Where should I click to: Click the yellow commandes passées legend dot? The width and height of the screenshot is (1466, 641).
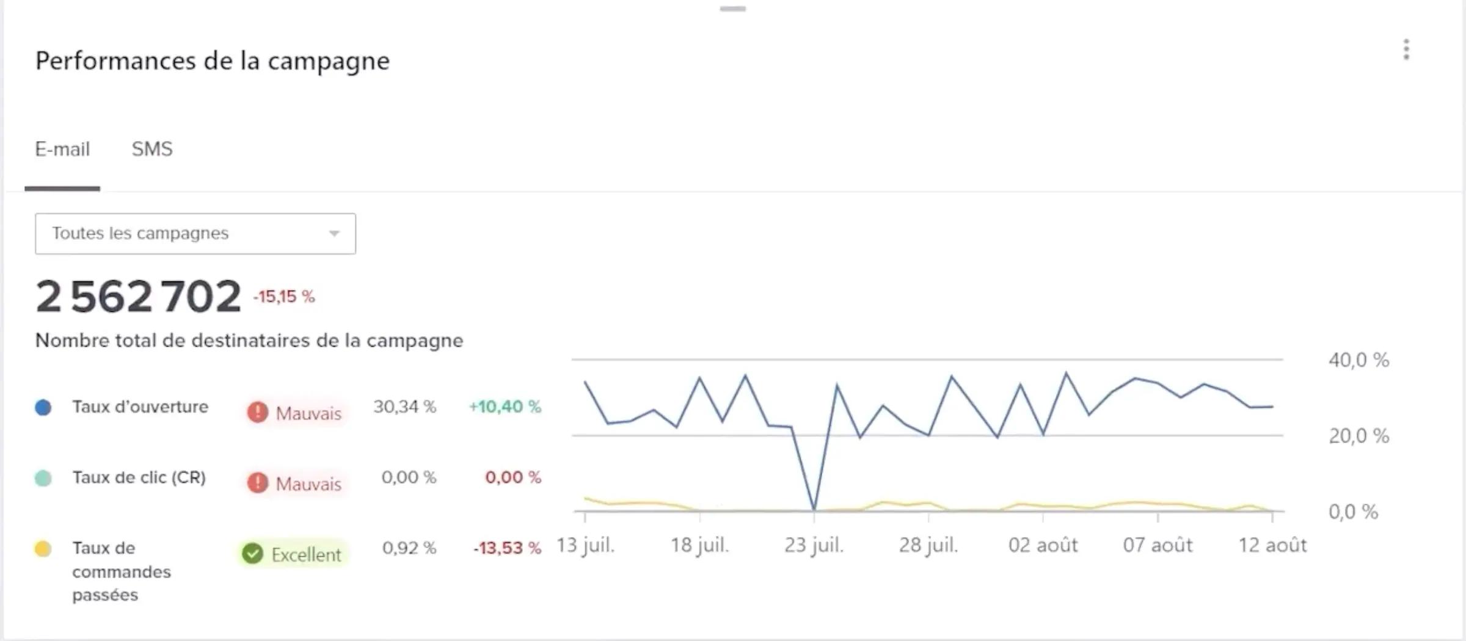tap(42, 548)
